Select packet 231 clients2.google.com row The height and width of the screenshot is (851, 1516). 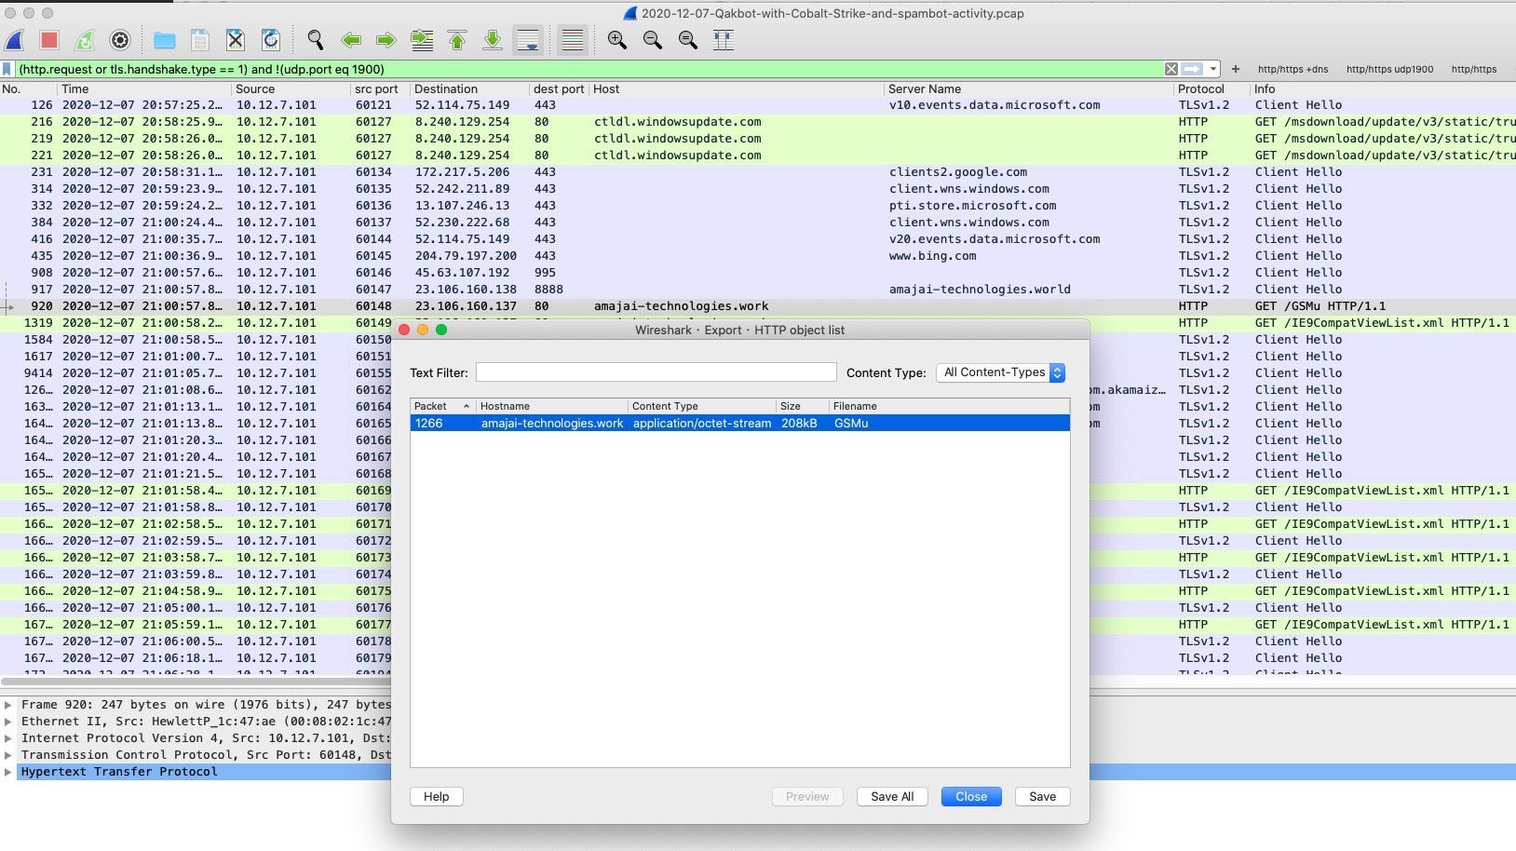click(758, 172)
